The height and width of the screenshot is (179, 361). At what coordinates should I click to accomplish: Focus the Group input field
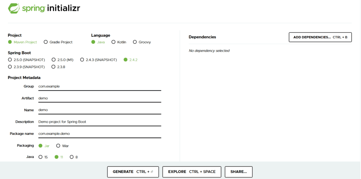99,87
